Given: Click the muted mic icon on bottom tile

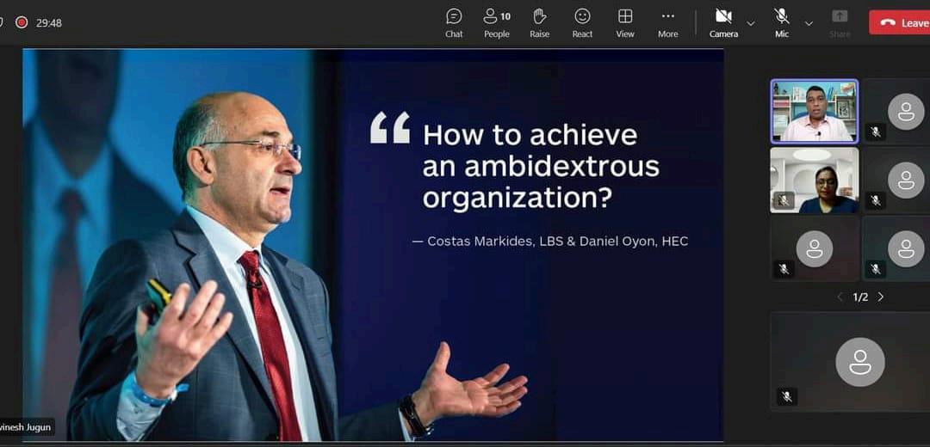Looking at the screenshot, I should tap(786, 396).
